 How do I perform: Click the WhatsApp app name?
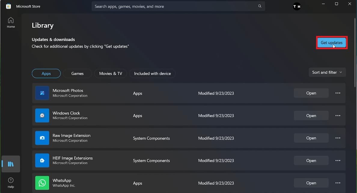(x=62, y=180)
